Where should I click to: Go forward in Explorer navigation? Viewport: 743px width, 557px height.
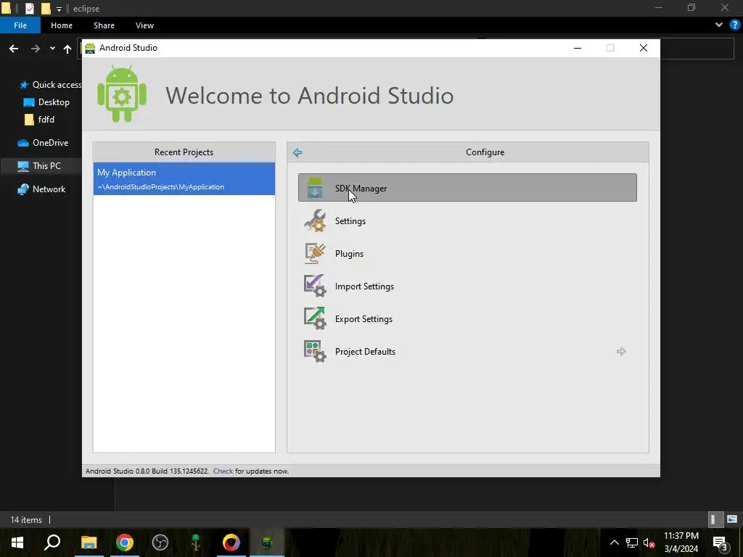pos(36,49)
